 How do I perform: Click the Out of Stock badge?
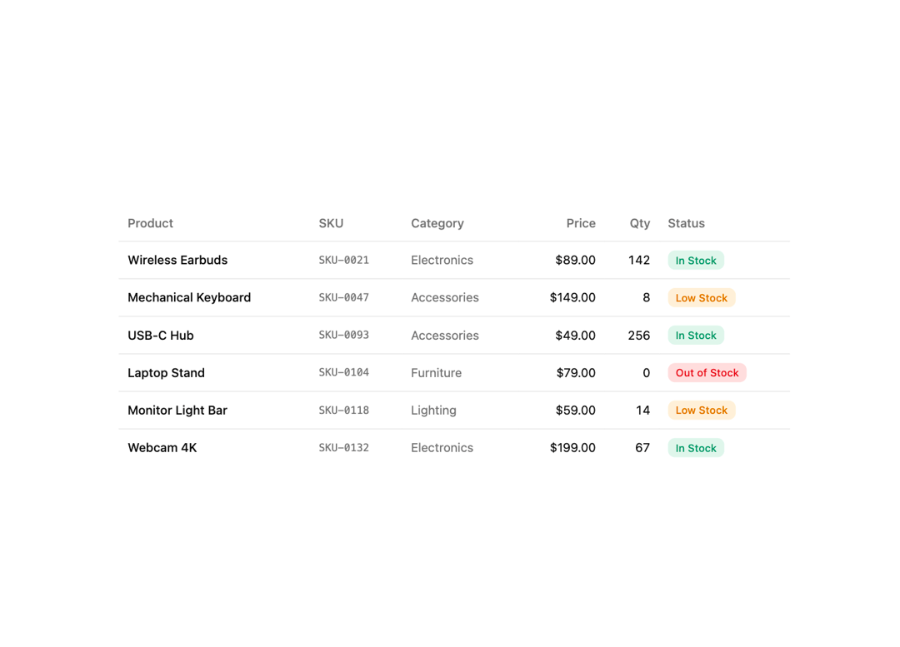[707, 373]
